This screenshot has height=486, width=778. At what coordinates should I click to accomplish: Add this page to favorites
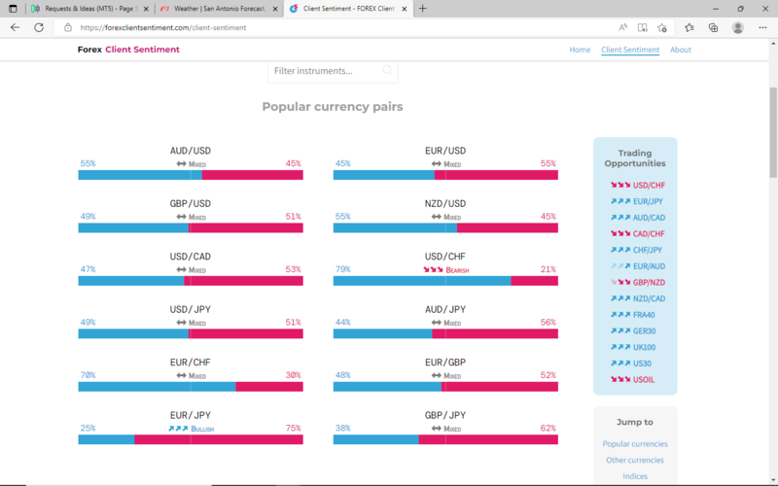tap(662, 27)
